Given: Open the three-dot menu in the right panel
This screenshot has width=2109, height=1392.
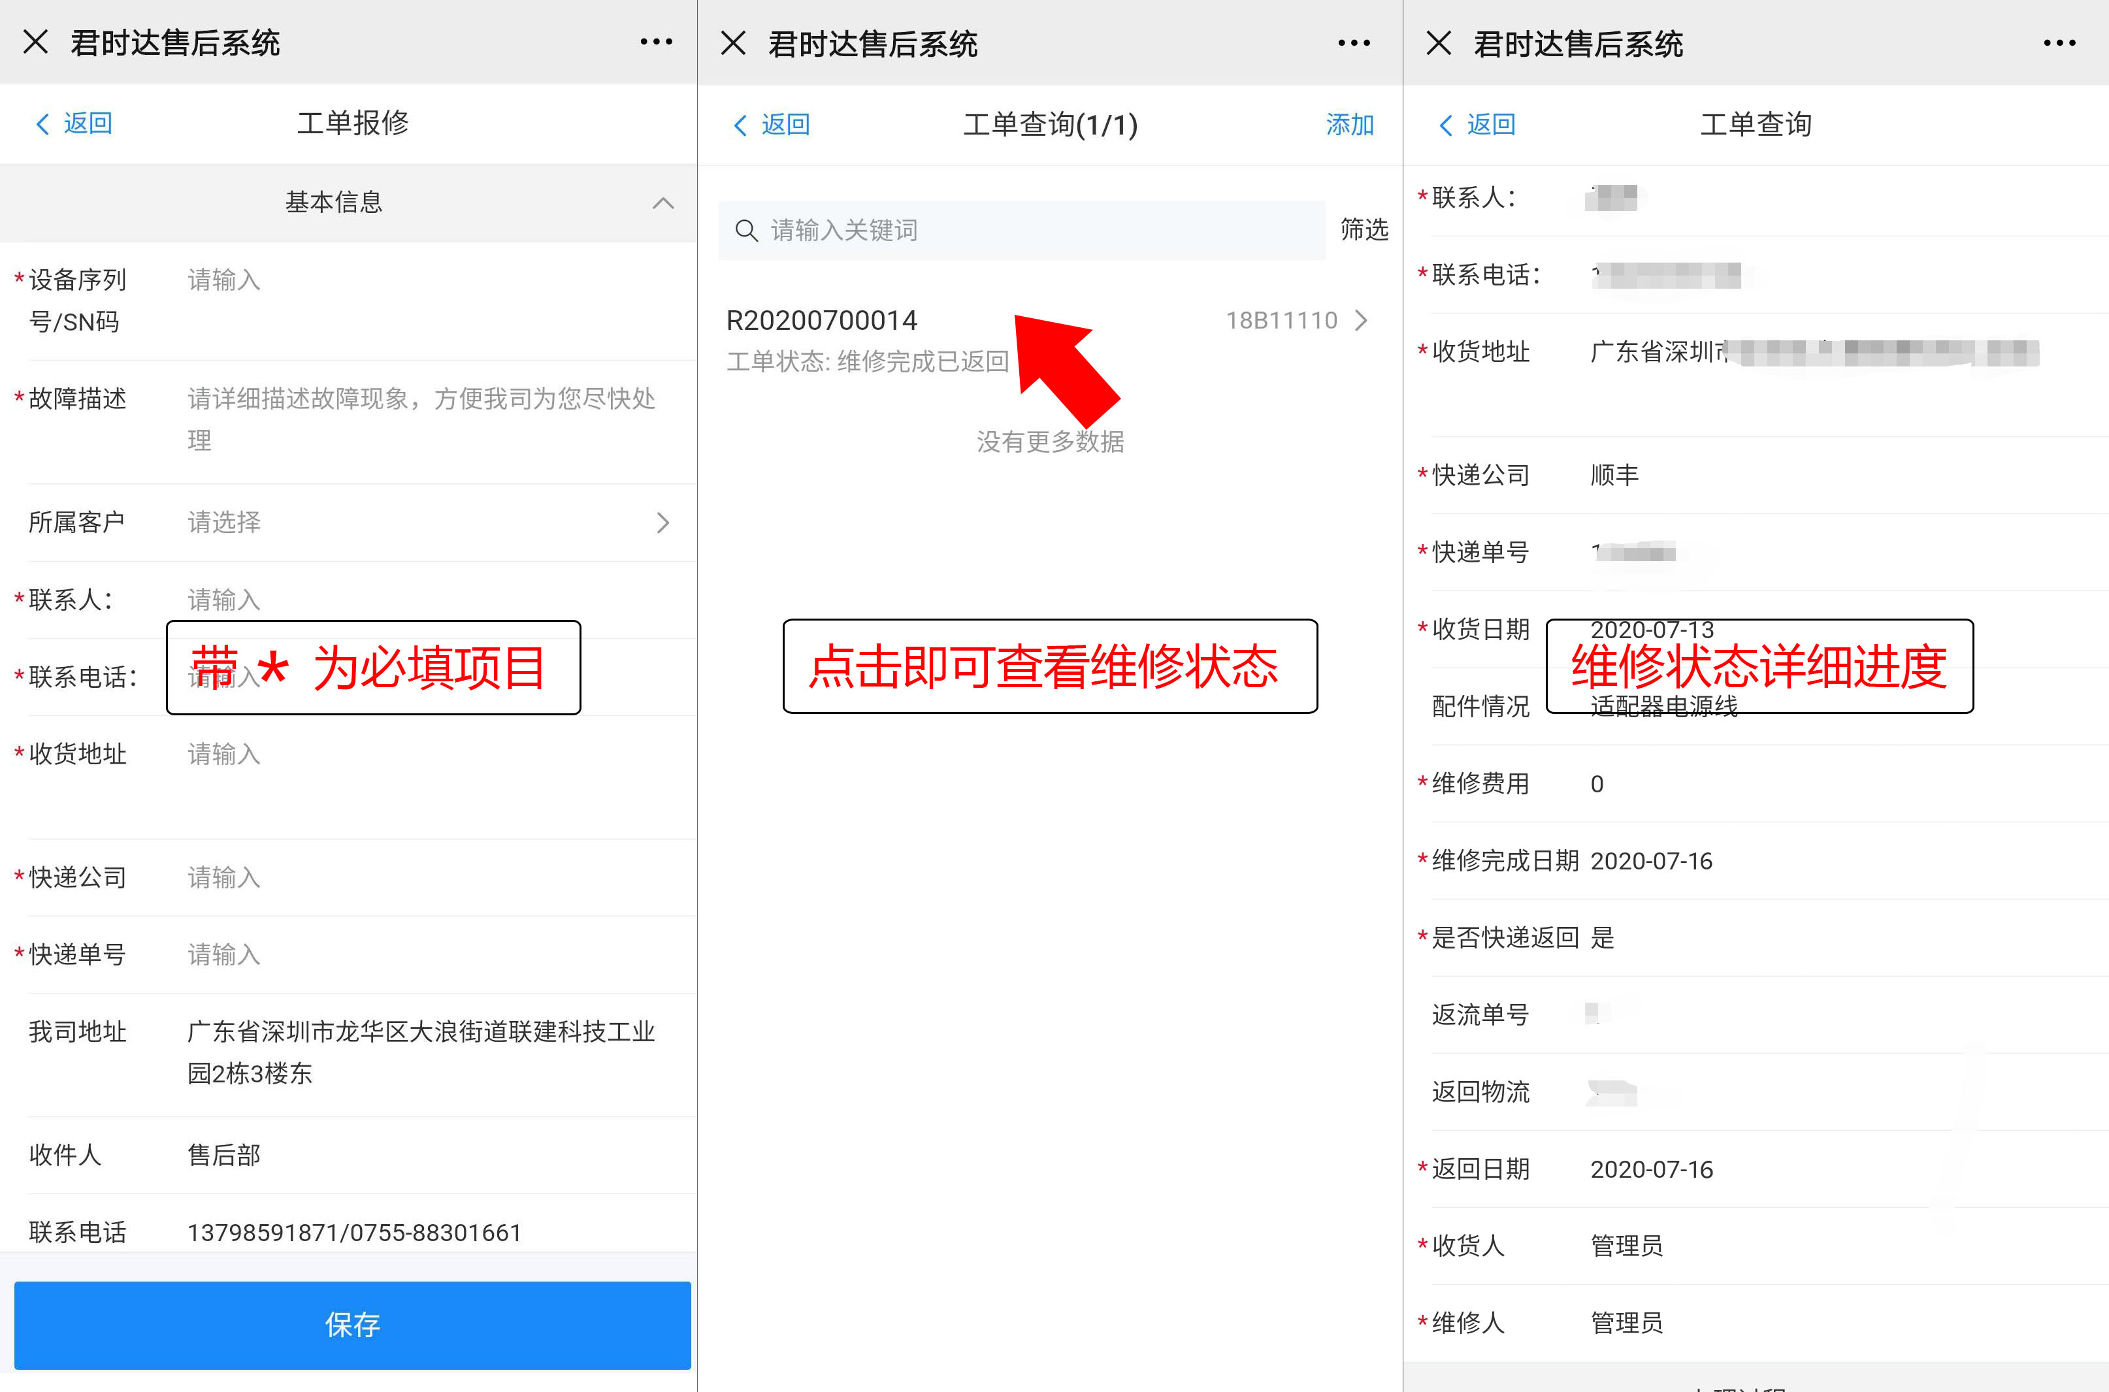Looking at the screenshot, I should [x=2059, y=42].
